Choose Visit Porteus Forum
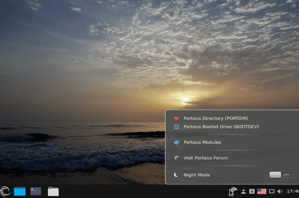Image resolution: width=299 pixels, height=198 pixels. (206, 158)
